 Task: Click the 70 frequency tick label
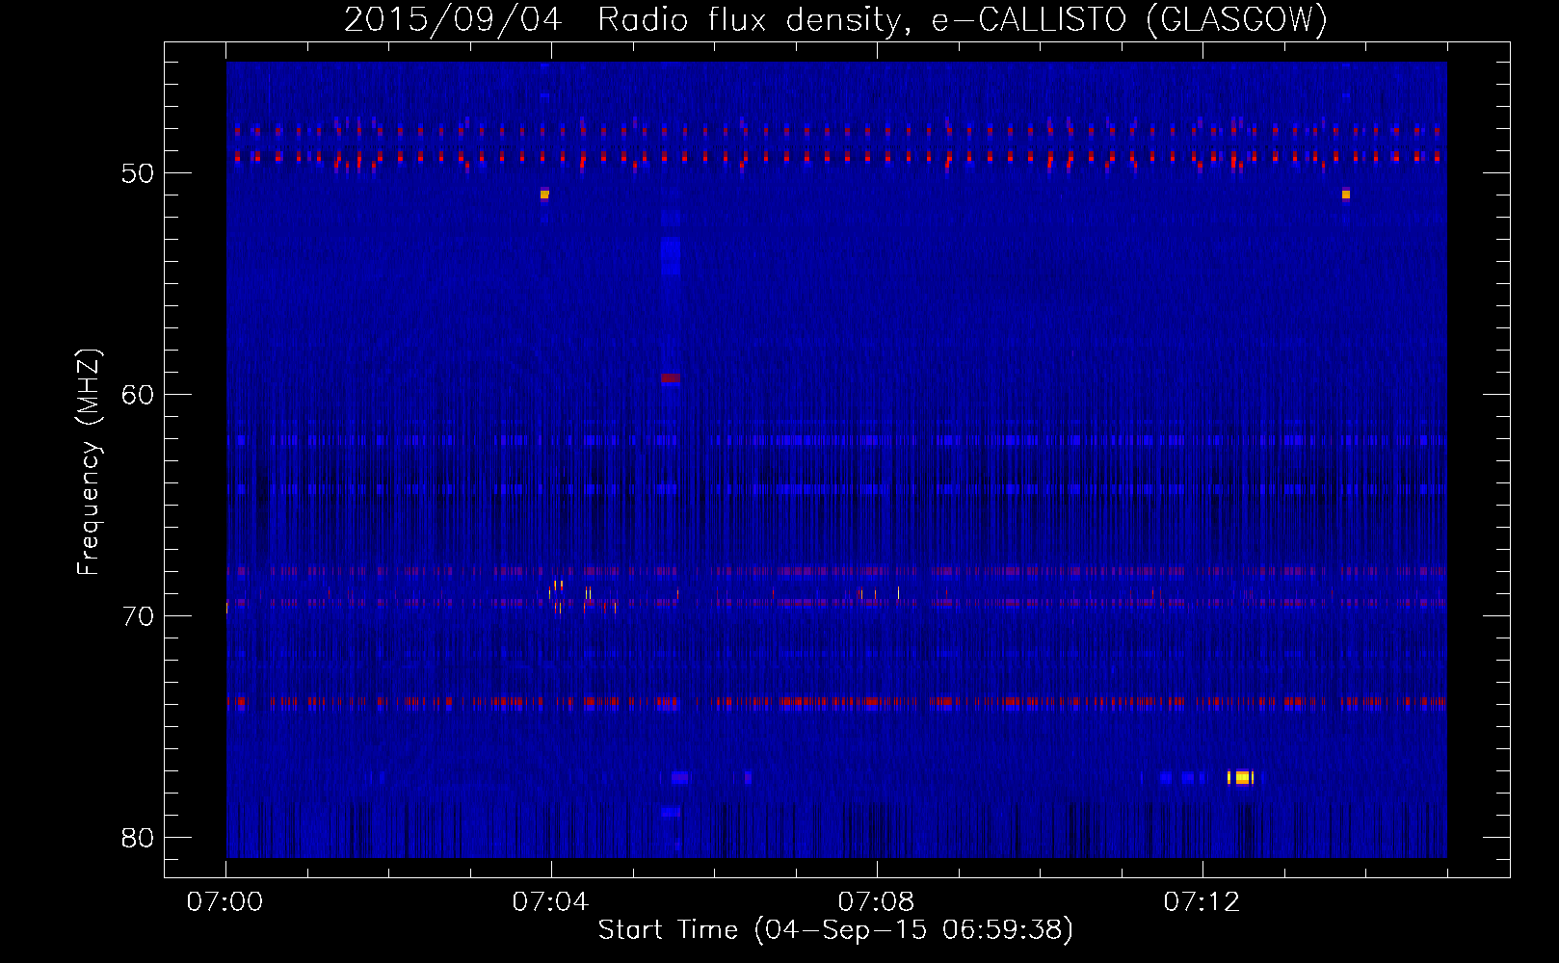click(x=138, y=616)
